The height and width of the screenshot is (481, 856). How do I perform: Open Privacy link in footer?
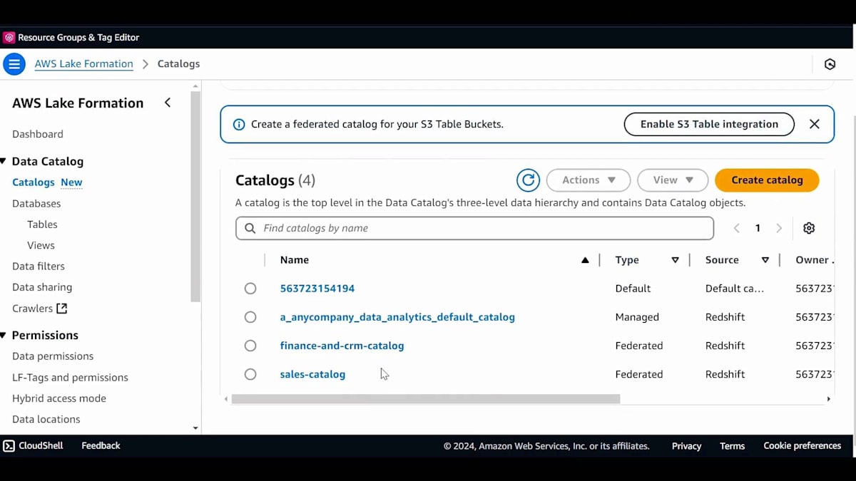click(686, 446)
